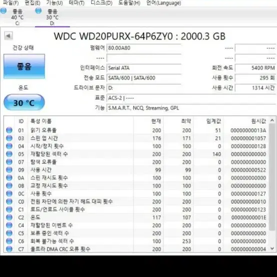Image resolution: width=277 pixels, height=277 pixels.
Task: Open the 언어(Language) menu
Action: pyautogui.click(x=164, y=3)
